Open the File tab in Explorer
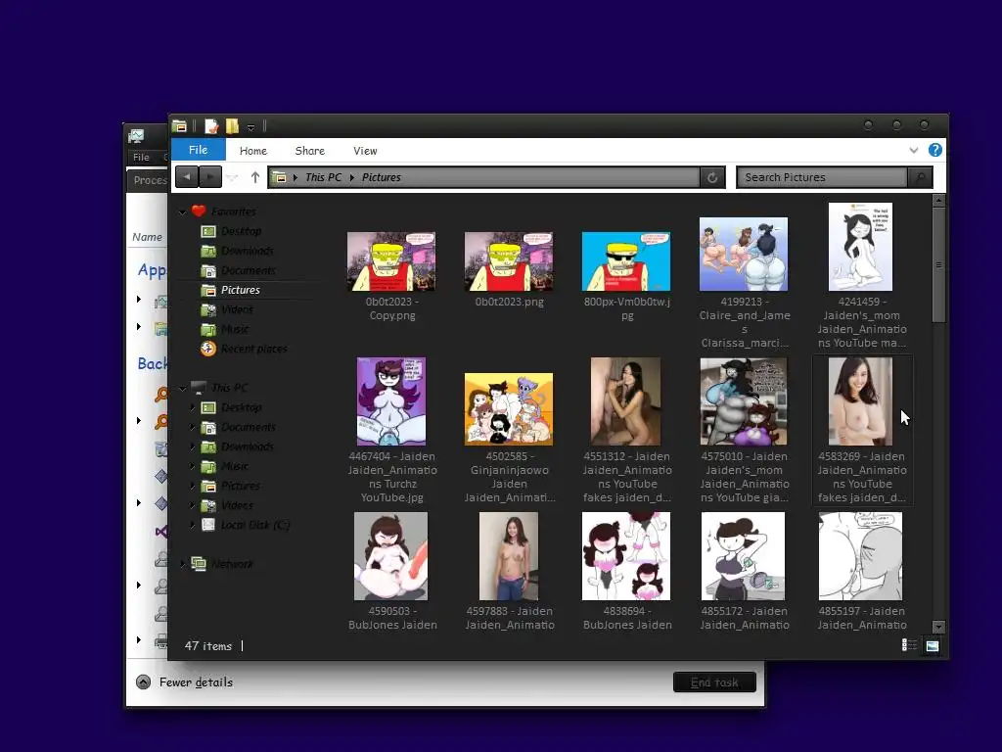Viewport: 1002px width, 752px height. (198, 150)
